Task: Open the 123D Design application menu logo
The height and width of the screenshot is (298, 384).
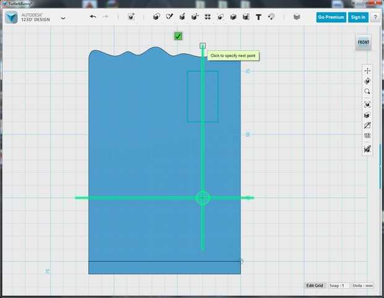Action: 11,17
